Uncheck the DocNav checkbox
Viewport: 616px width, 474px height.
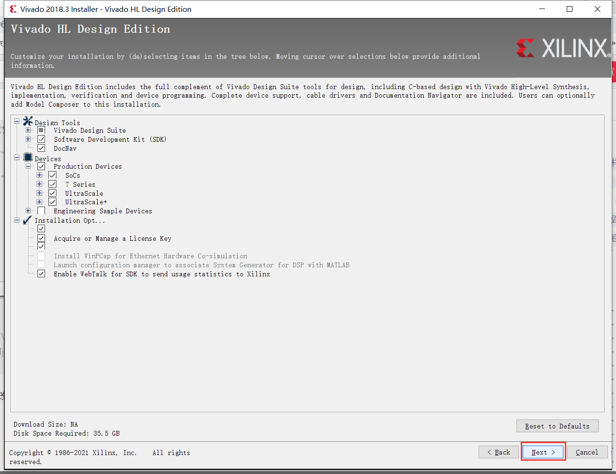pyautogui.click(x=41, y=148)
